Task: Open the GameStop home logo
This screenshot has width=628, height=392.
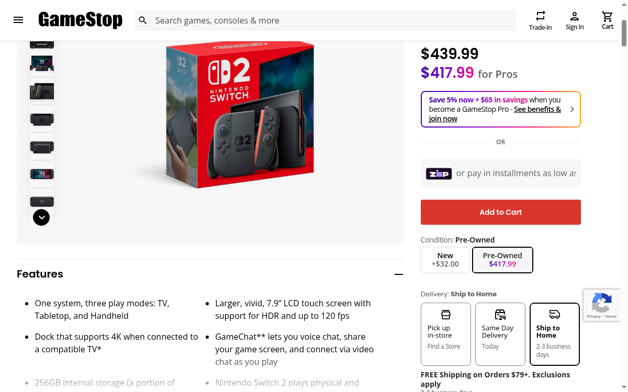Action: pyautogui.click(x=80, y=20)
